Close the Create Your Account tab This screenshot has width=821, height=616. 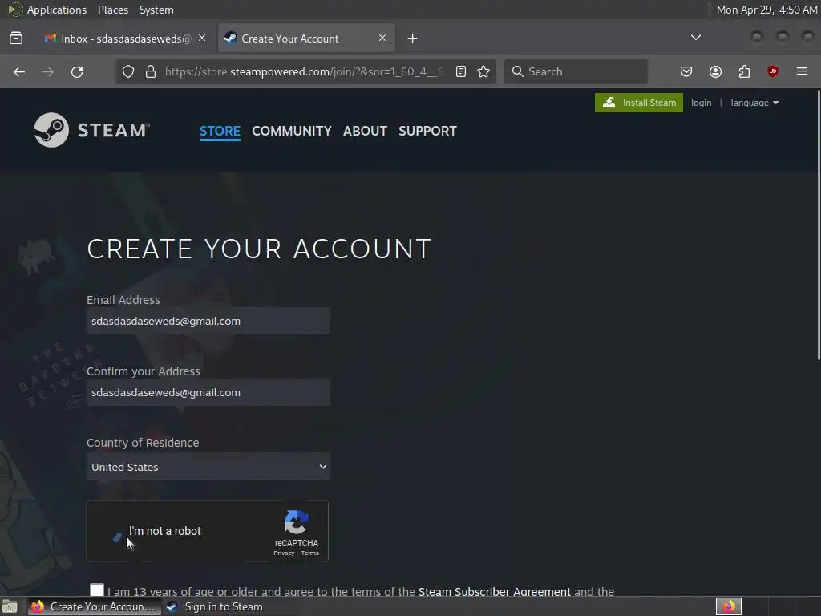point(382,38)
